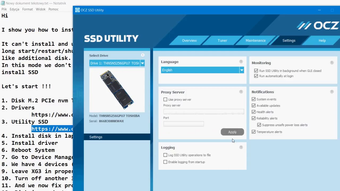Click the "5. Install driver" line in Notatnik
This screenshot has height=191, width=340.
tap(29, 143)
